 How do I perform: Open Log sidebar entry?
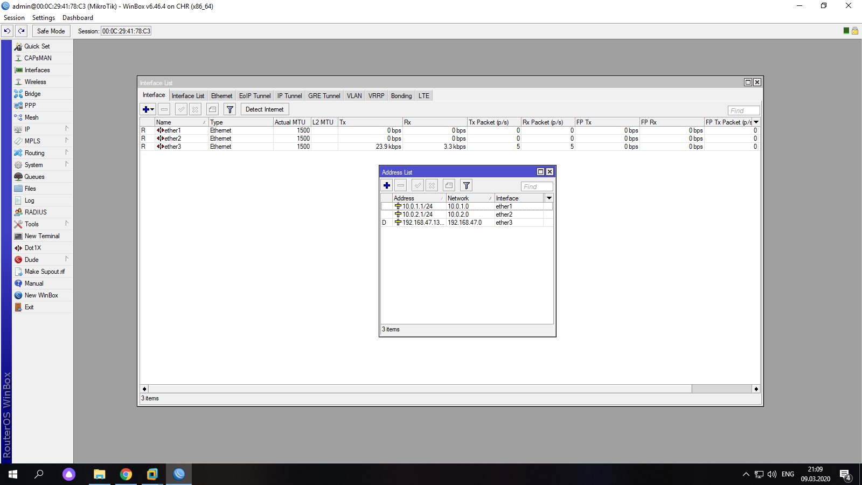[x=43, y=200]
